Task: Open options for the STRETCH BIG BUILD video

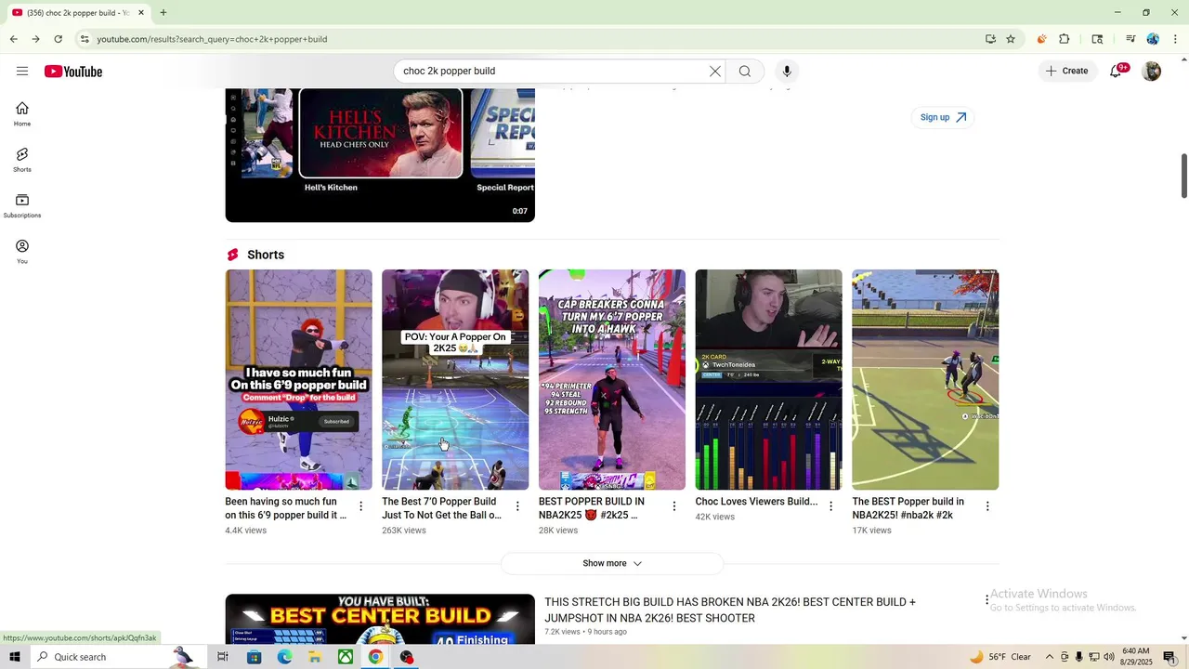Action: pyautogui.click(x=987, y=601)
